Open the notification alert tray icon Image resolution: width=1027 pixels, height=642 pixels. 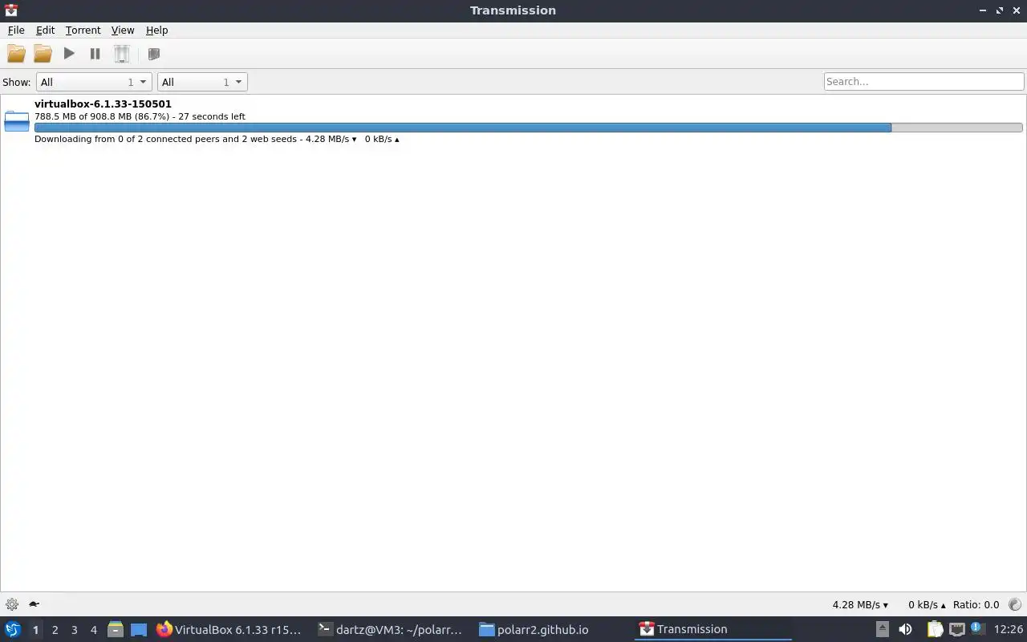pyautogui.click(x=976, y=629)
